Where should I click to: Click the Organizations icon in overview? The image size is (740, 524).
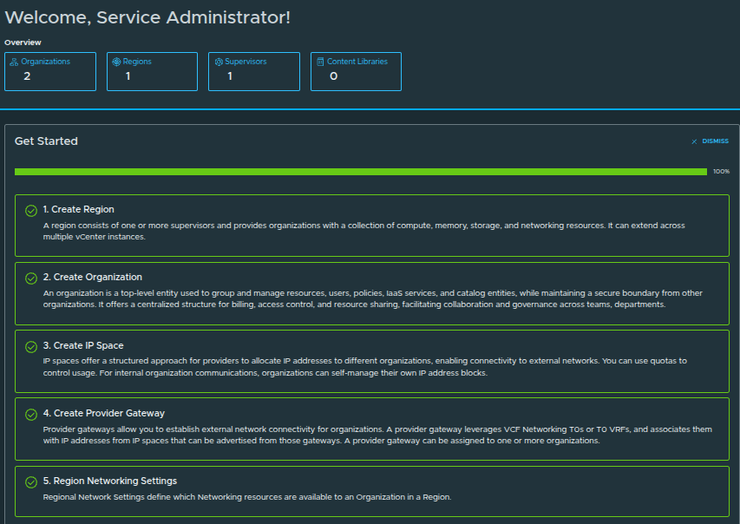point(14,62)
